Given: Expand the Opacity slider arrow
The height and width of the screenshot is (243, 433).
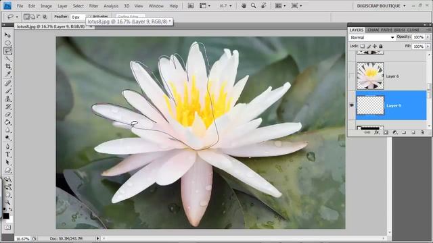Looking at the screenshot, I should point(428,37).
